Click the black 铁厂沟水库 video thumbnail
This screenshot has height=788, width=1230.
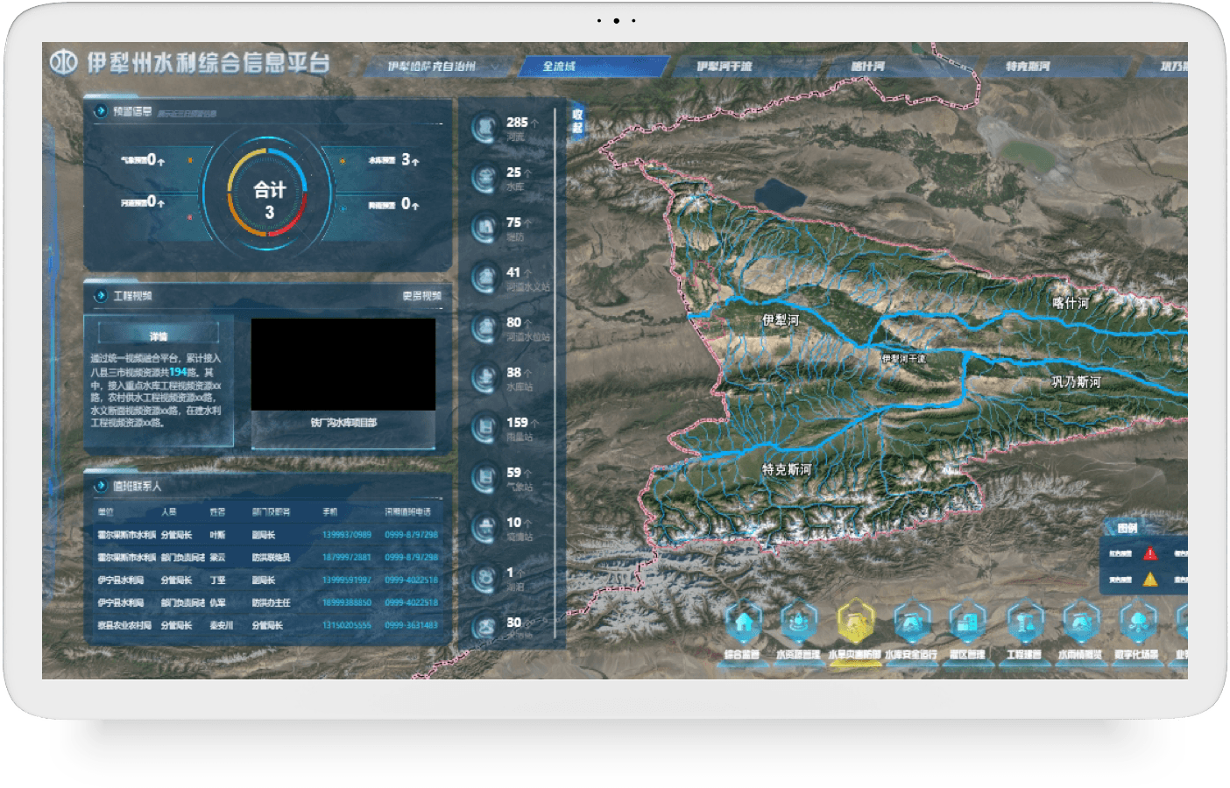pyautogui.click(x=343, y=364)
